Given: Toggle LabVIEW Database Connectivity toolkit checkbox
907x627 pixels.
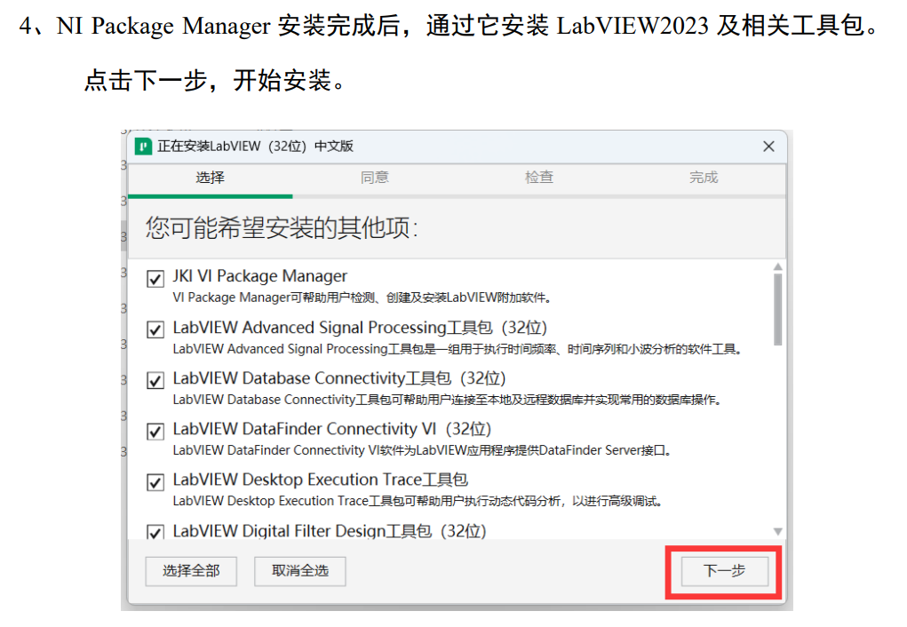Looking at the screenshot, I should pos(155,381).
